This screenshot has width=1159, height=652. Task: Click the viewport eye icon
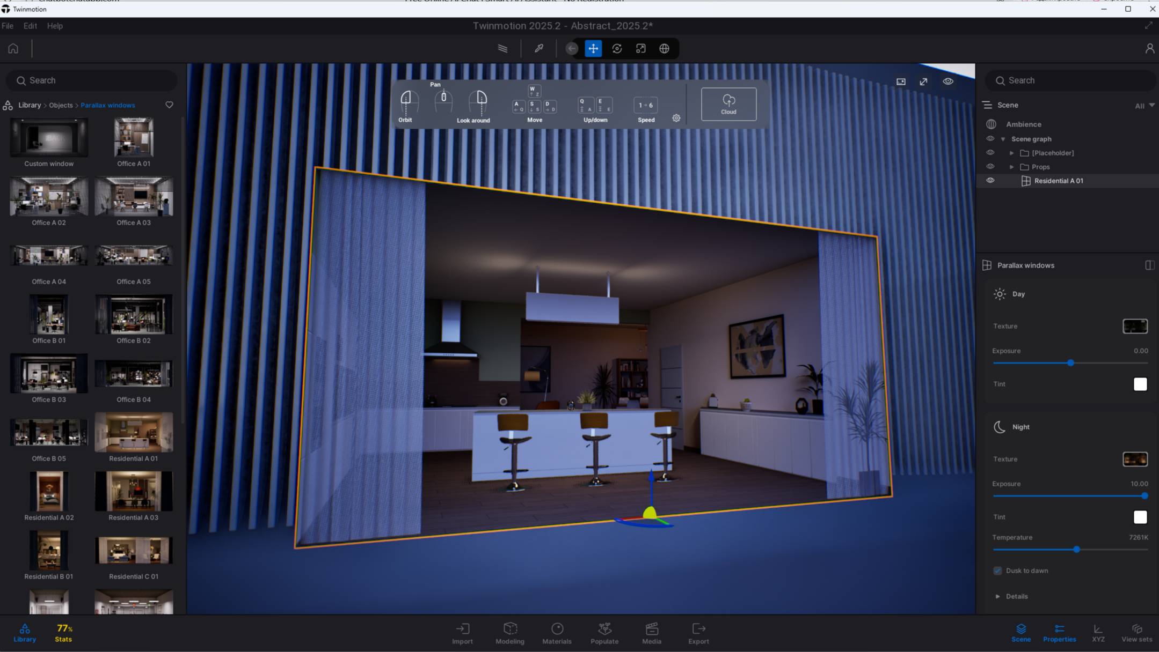pos(948,81)
